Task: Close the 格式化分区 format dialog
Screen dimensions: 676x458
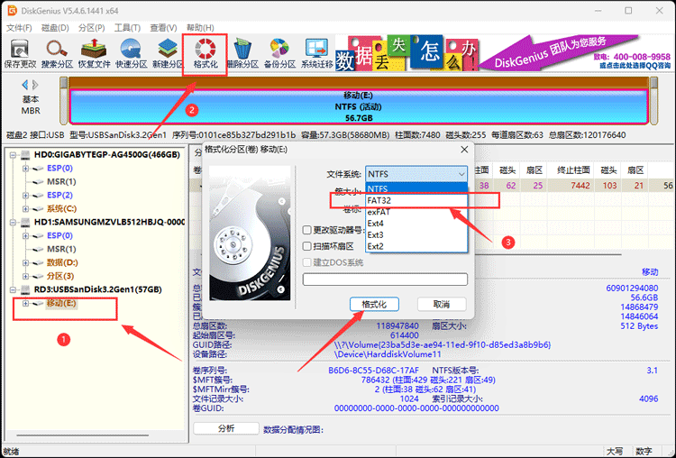Action: click(x=464, y=150)
